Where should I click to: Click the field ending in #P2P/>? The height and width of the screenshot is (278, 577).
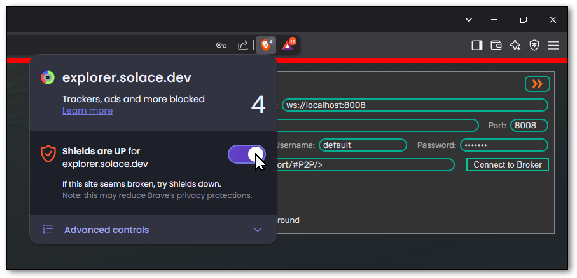(x=366, y=165)
